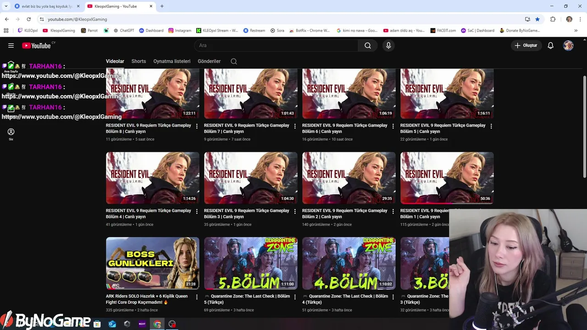
Task: Open the OBS taskbar icon
Action: click(172, 324)
